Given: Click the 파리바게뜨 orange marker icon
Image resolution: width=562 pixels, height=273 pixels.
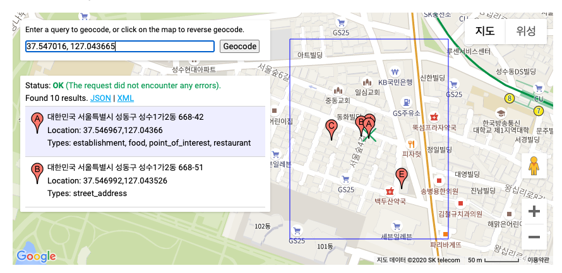Looking at the screenshot, I should click(x=446, y=235).
